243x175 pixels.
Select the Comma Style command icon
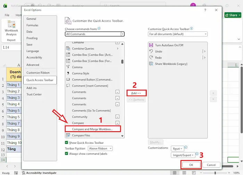tap(68, 73)
